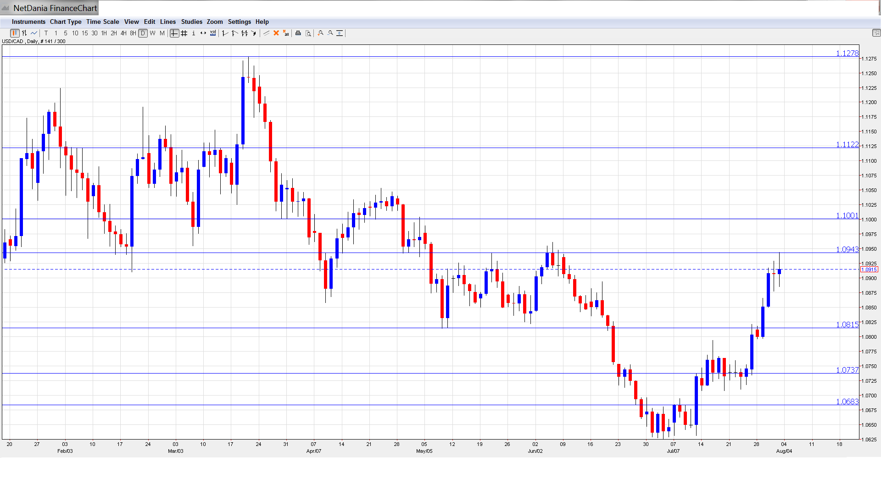Click the zoom out magnifier icon

pyautogui.click(x=330, y=33)
